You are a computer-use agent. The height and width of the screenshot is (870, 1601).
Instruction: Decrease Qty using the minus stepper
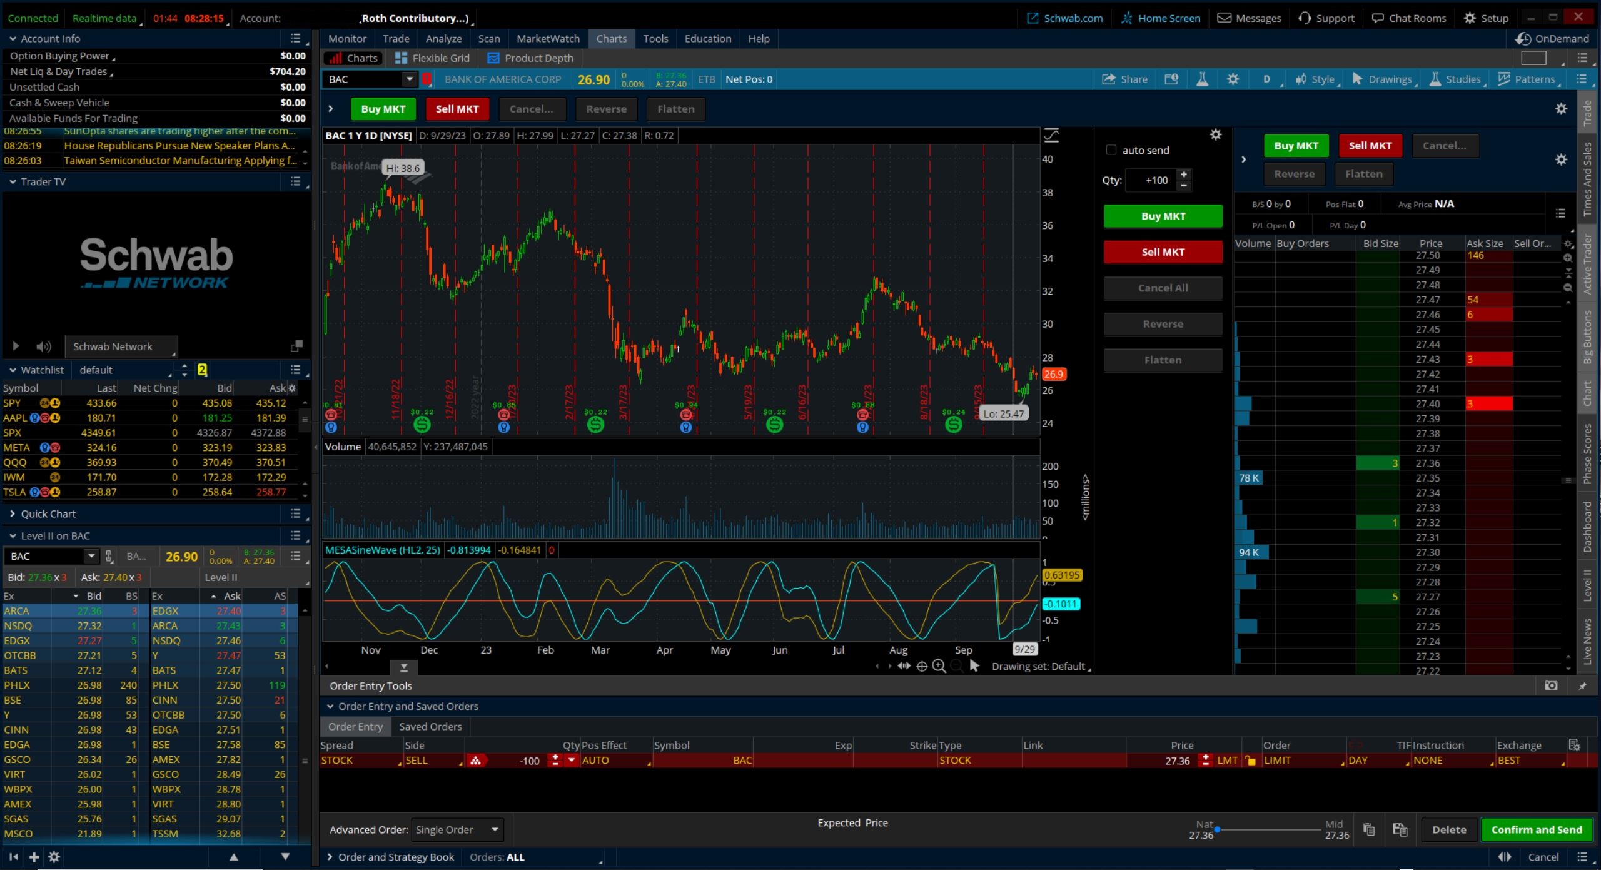[1184, 185]
